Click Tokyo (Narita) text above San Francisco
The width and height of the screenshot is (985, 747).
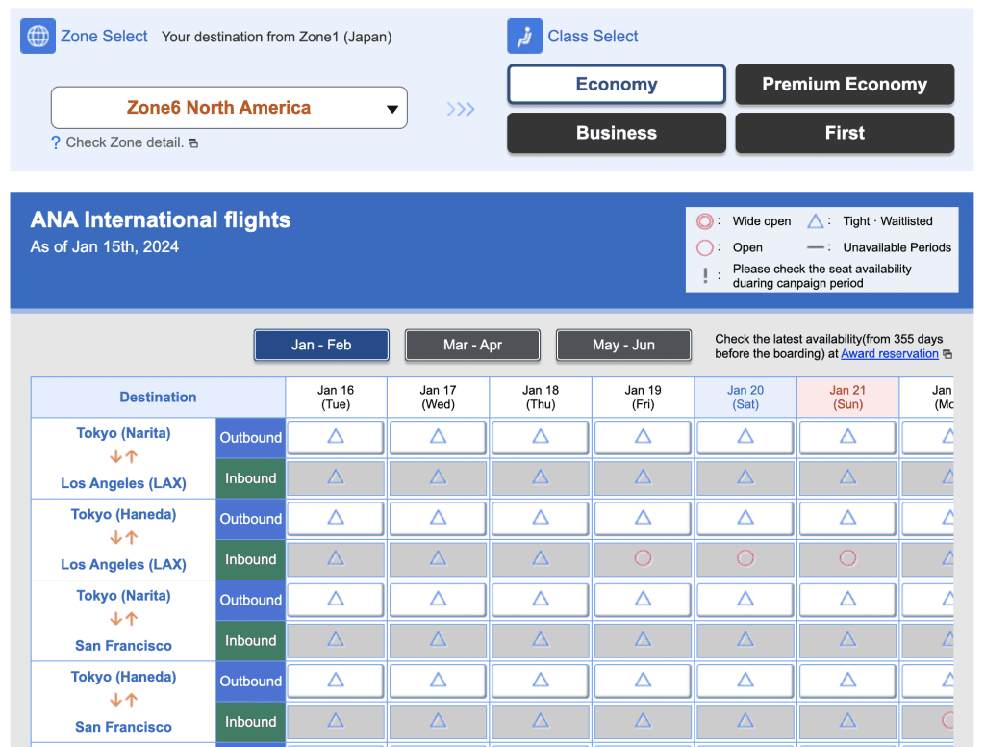(124, 596)
